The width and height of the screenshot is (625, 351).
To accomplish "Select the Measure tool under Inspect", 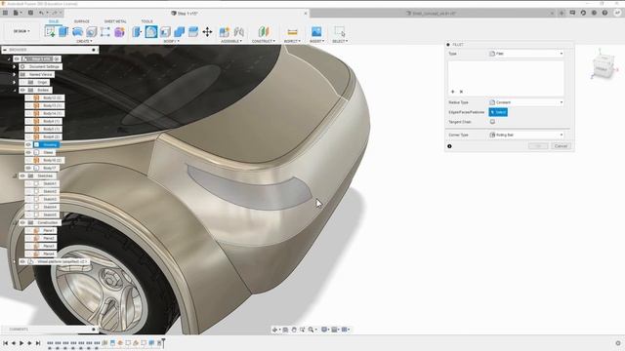I will pos(292,31).
